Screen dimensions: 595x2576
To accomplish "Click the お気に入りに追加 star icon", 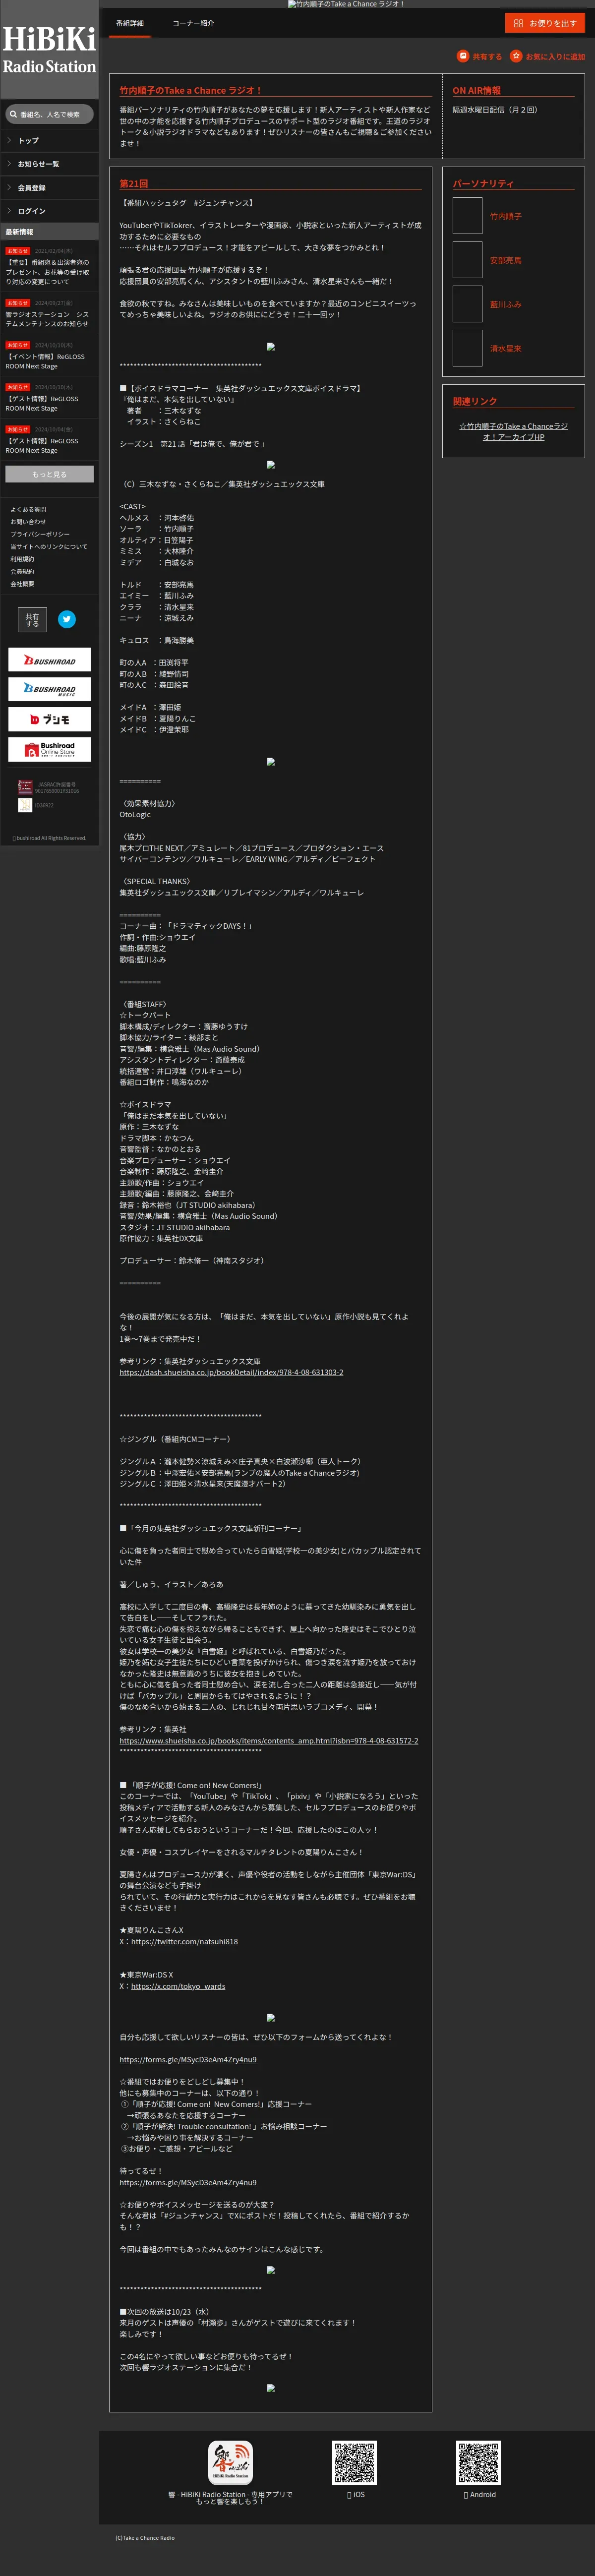I will click(516, 56).
